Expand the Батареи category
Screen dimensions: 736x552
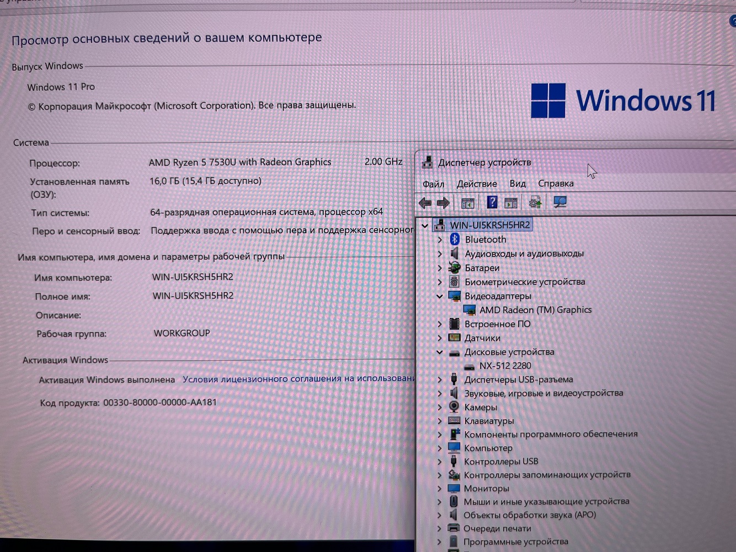pos(440,268)
